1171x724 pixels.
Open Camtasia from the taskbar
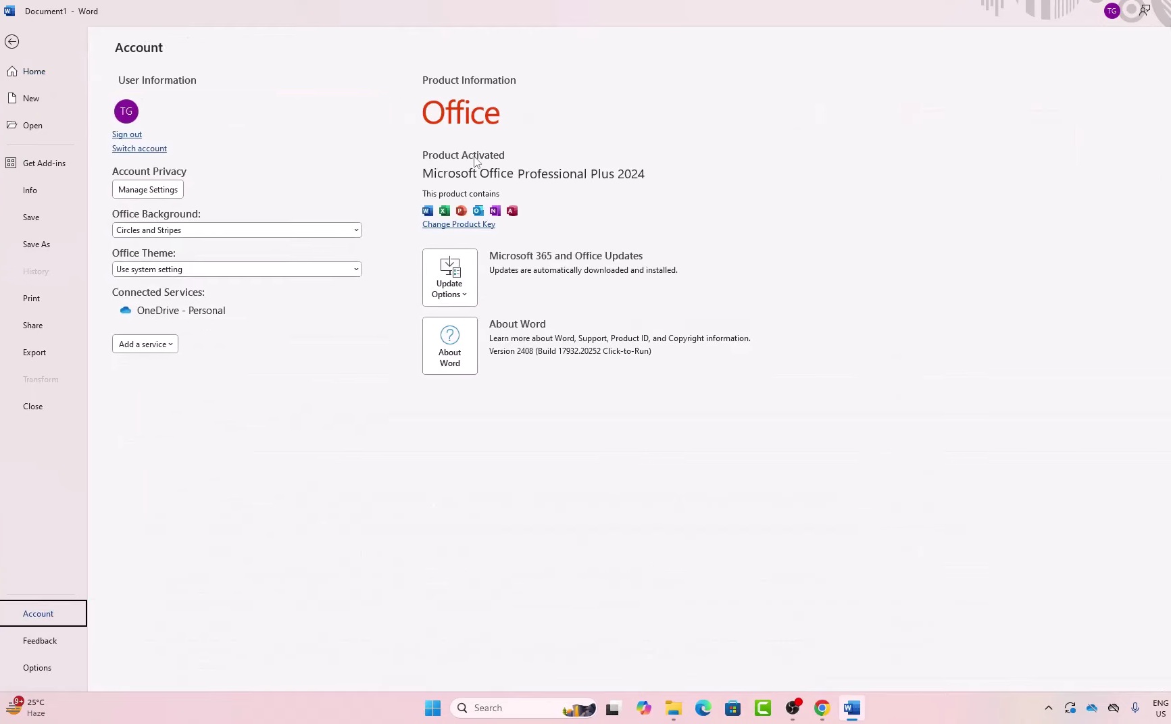coord(763,708)
